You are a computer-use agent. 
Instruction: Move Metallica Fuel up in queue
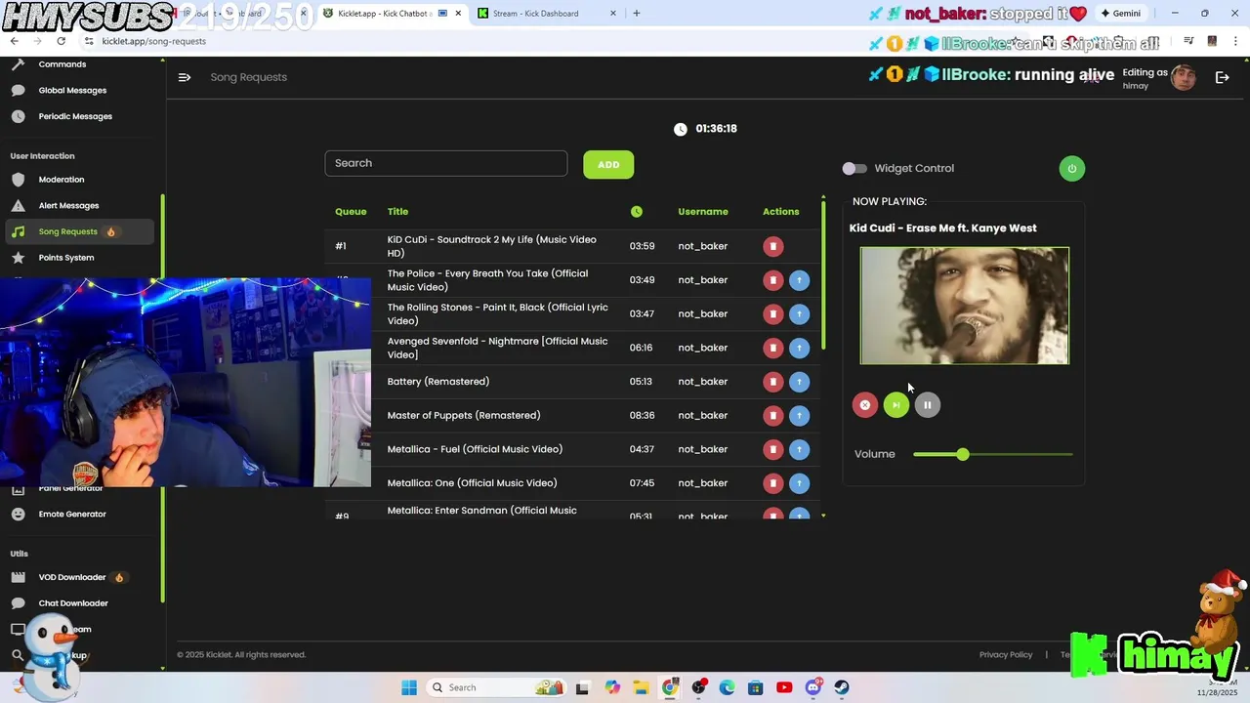799,449
